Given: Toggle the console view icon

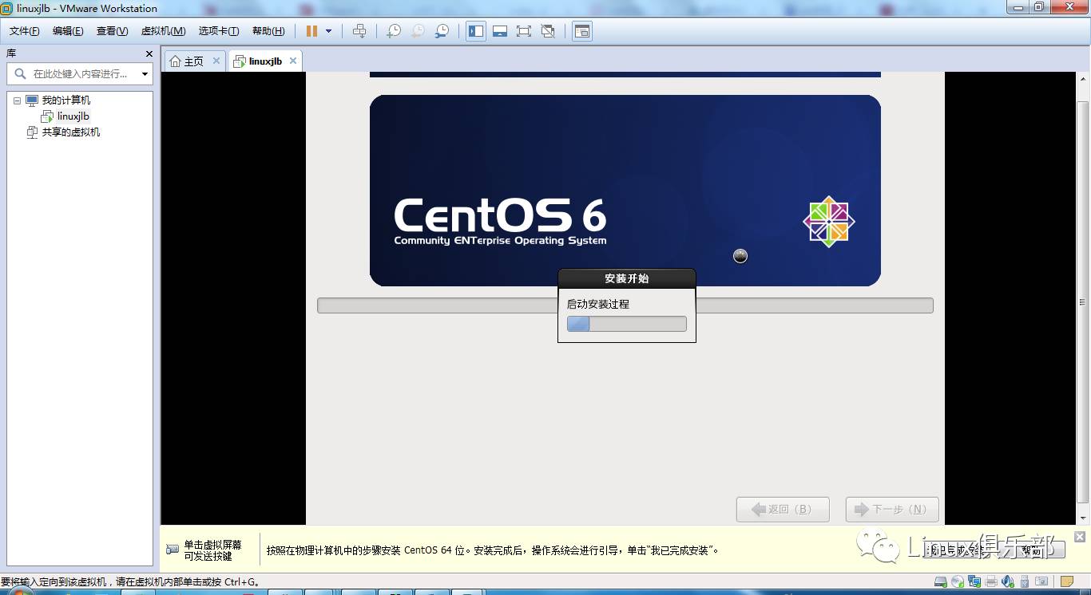Looking at the screenshot, I should point(582,31).
